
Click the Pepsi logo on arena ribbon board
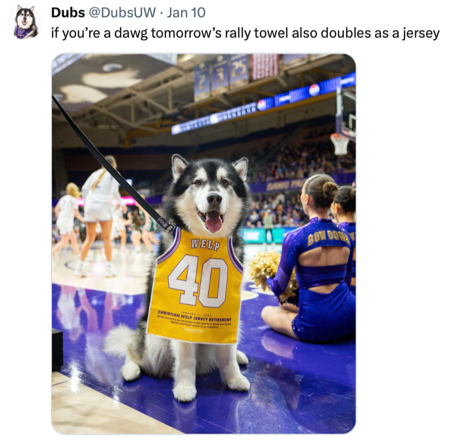point(314,90)
